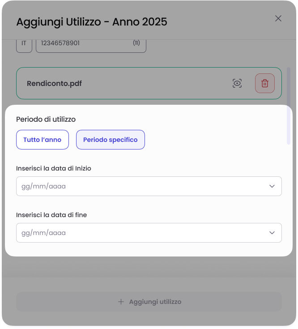Click the plus icon beside Aggiungi utilizzo

(121, 302)
